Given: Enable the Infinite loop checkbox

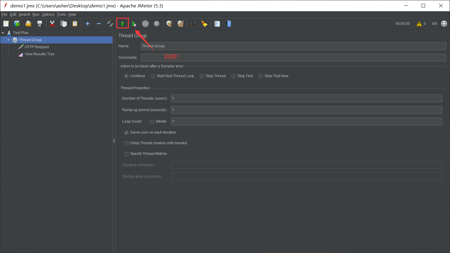Looking at the screenshot, I should click(x=152, y=121).
